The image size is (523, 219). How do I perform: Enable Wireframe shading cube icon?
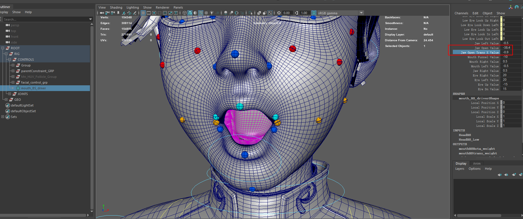[184, 13]
